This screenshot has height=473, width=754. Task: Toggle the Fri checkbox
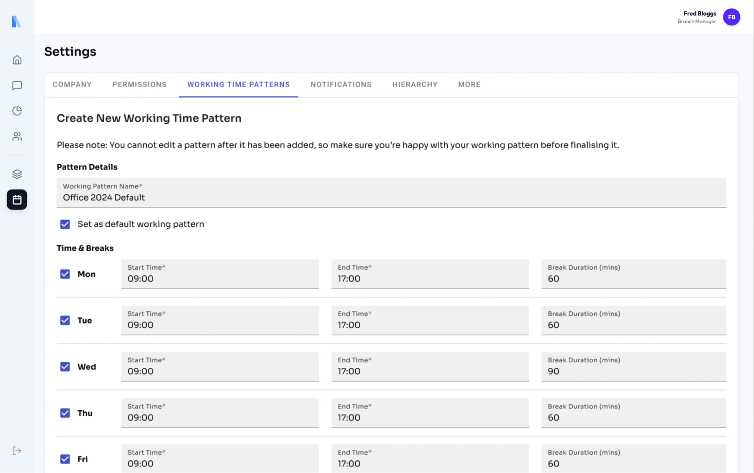point(65,459)
